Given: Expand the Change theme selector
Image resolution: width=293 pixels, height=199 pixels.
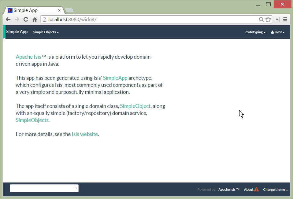Looking at the screenshot, I should [275, 190].
